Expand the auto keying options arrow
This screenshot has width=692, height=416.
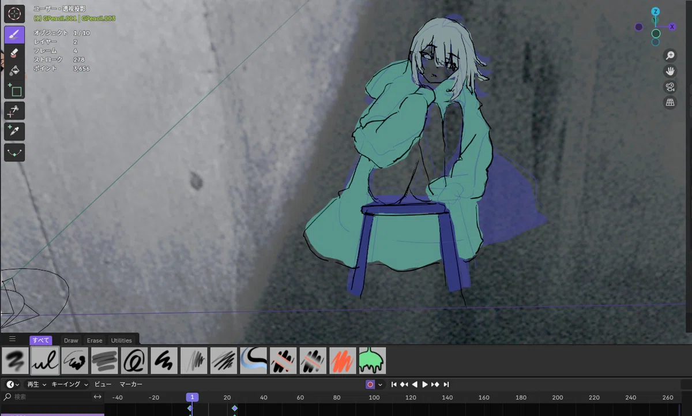point(381,384)
